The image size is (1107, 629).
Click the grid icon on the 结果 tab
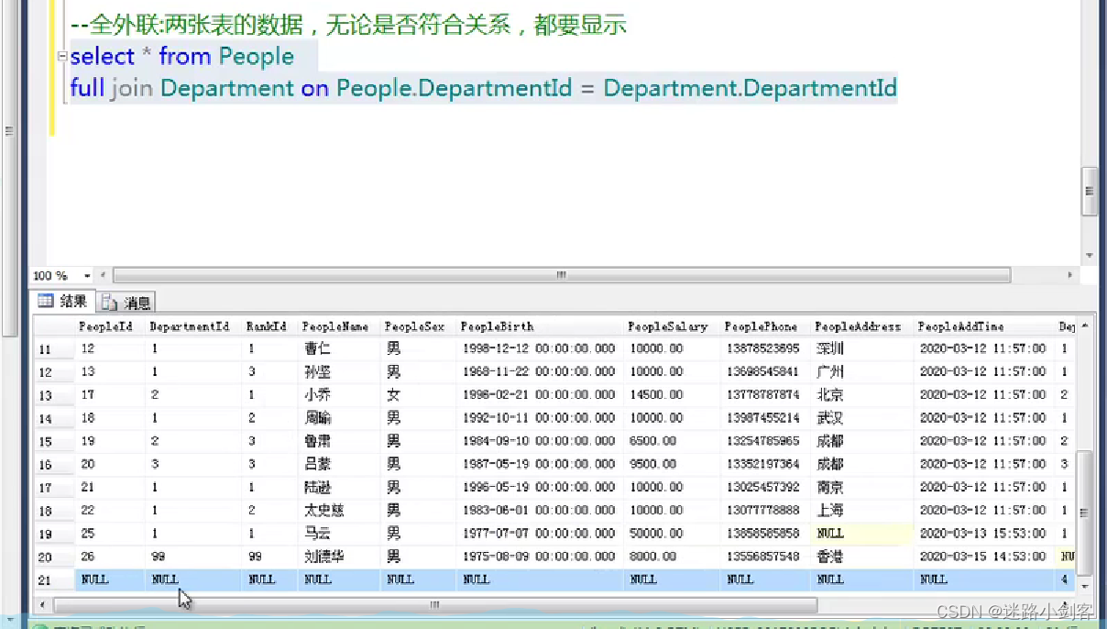click(x=47, y=302)
